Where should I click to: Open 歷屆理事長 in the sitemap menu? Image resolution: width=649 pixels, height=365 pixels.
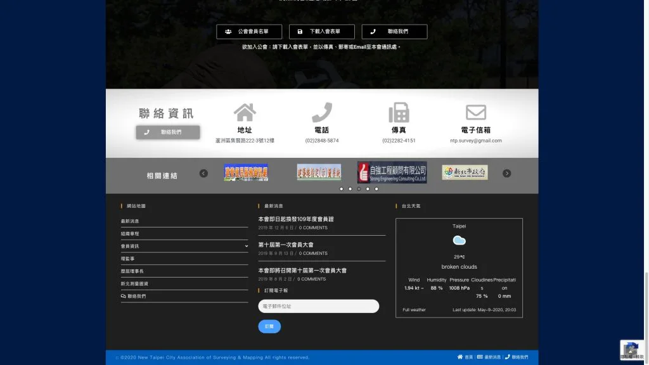(x=132, y=271)
